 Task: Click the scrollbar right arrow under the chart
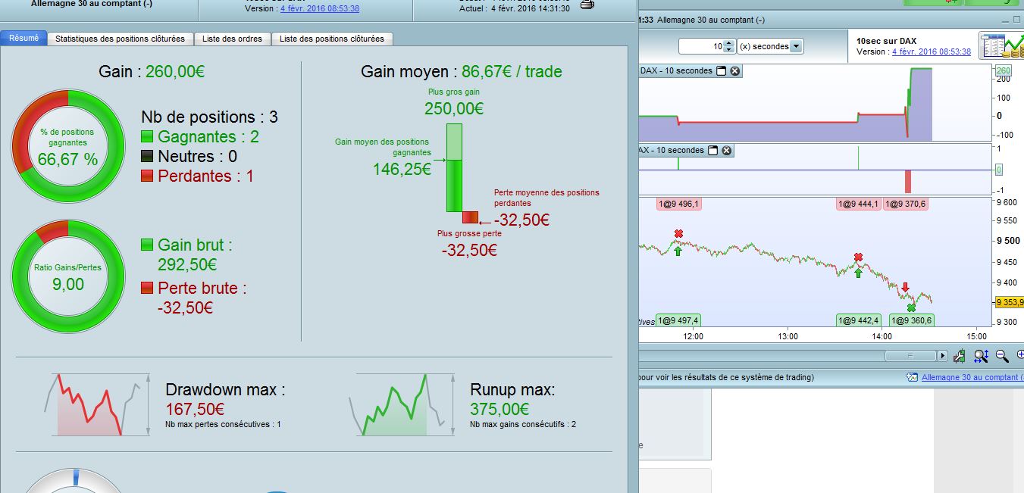[x=942, y=355]
